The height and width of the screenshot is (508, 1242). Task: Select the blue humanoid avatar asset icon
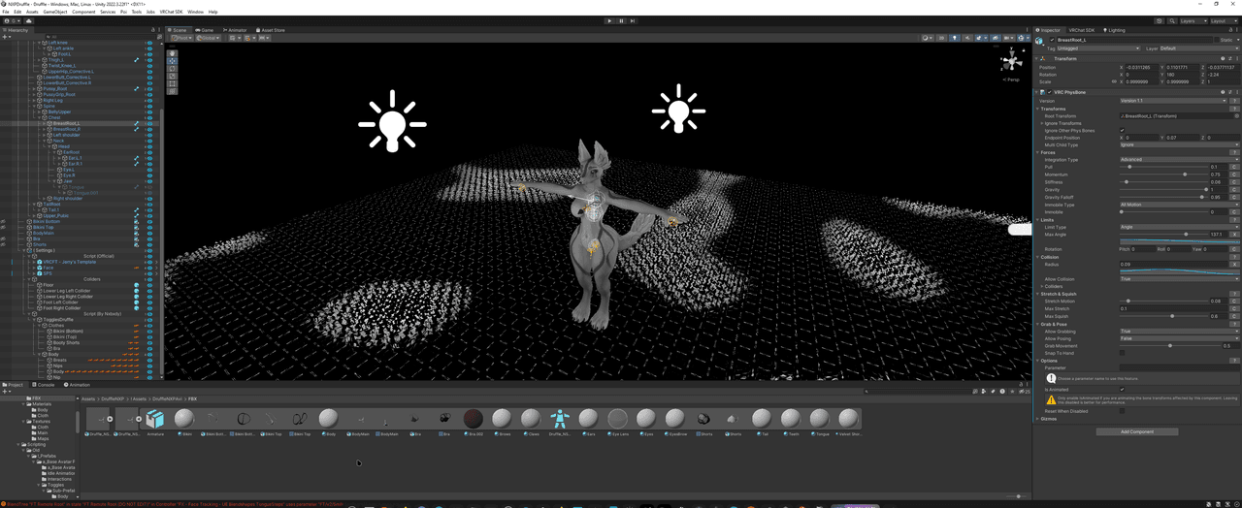(x=560, y=418)
